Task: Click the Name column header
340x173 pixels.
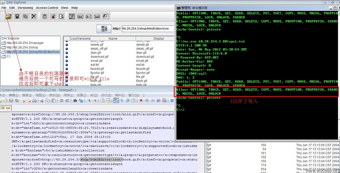Action: 113,39
